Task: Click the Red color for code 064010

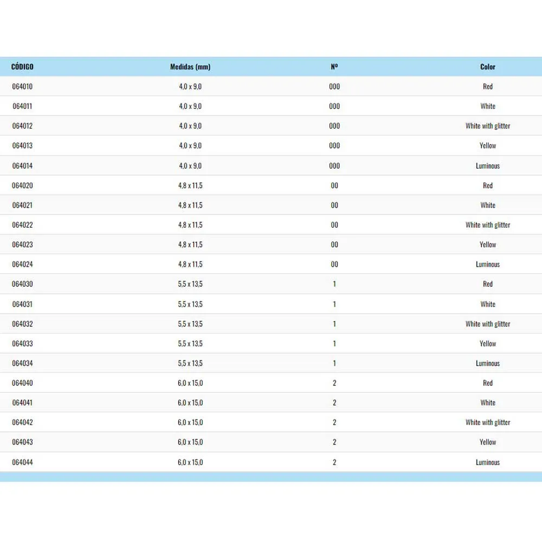Action: [x=488, y=86]
